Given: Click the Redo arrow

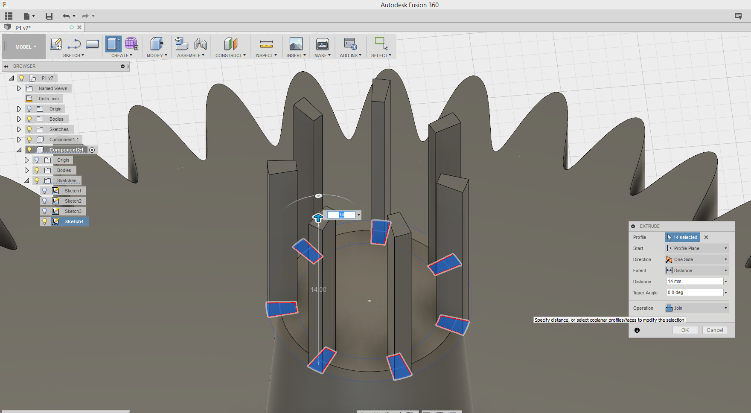Looking at the screenshot, I should pos(85,16).
